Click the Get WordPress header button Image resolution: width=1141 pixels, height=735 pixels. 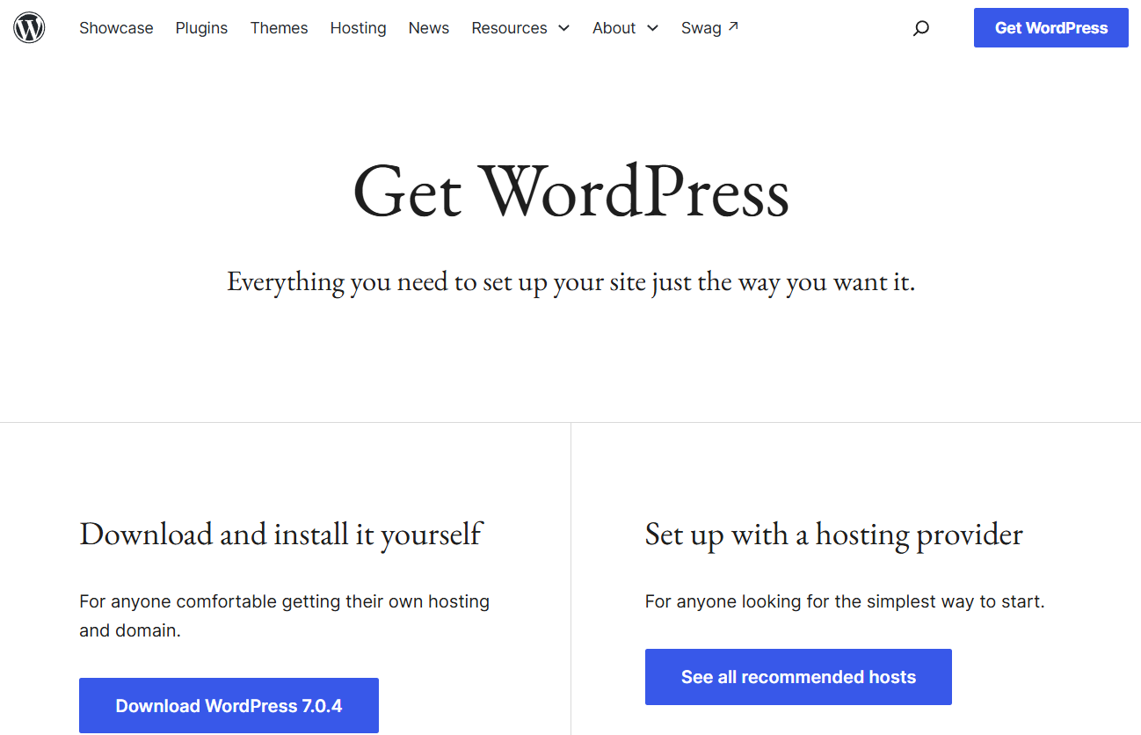tap(1051, 28)
